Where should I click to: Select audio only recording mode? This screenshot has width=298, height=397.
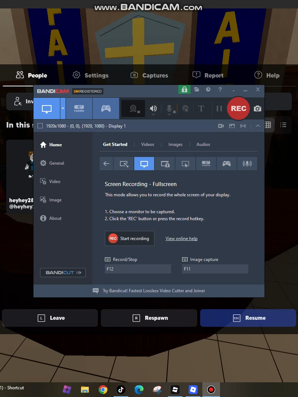pyautogui.click(x=247, y=164)
